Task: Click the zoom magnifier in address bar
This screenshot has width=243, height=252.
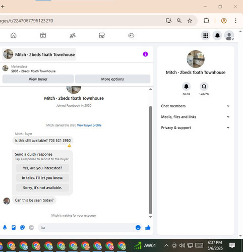Action: click(x=179, y=21)
